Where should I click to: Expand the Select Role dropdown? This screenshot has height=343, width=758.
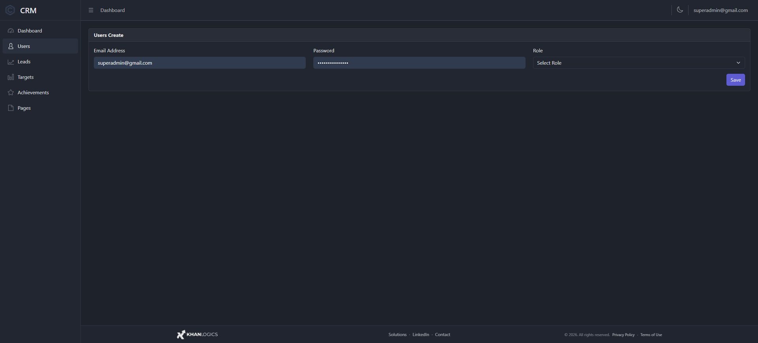[639, 63]
